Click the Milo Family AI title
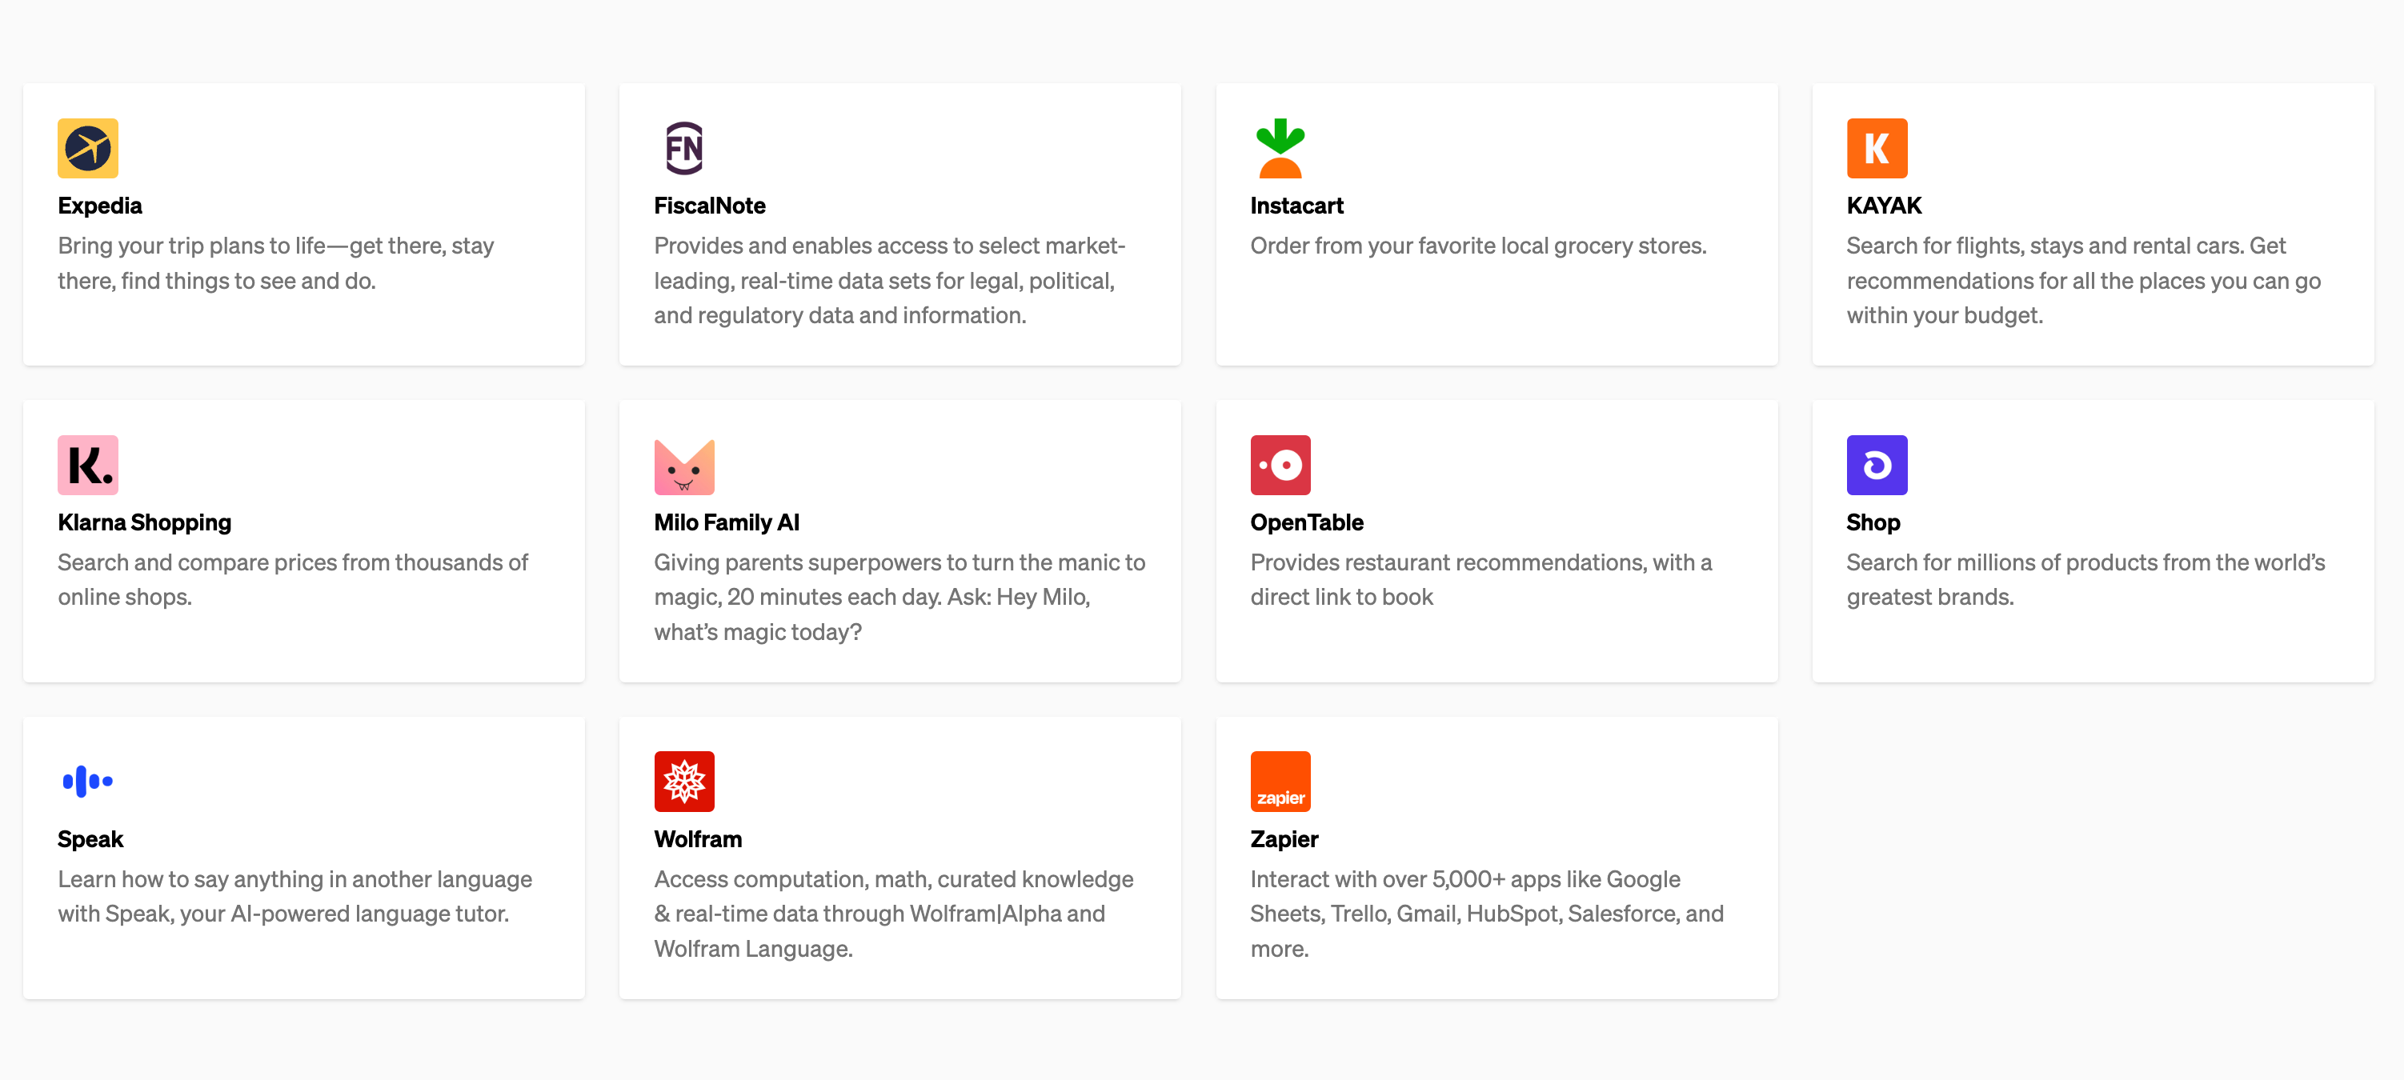Viewport: 2404px width, 1080px height. pos(727,522)
